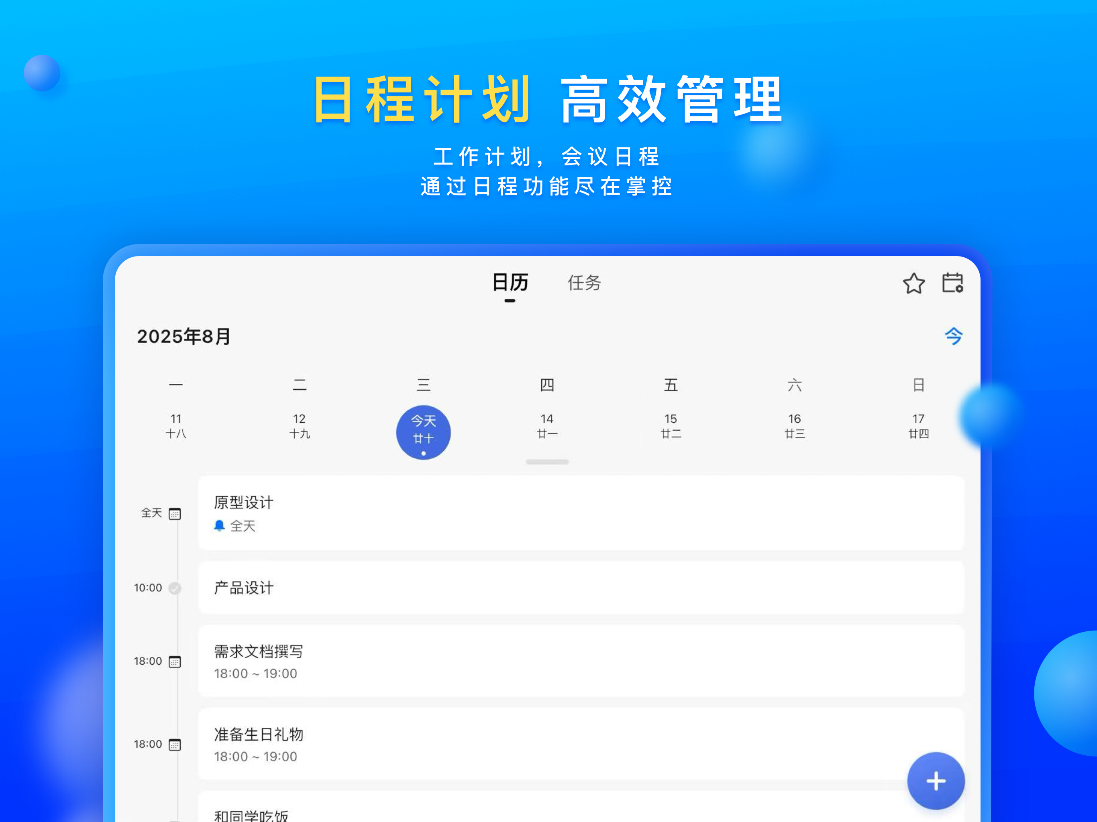Click the bell icon under 原型设计

point(219,525)
